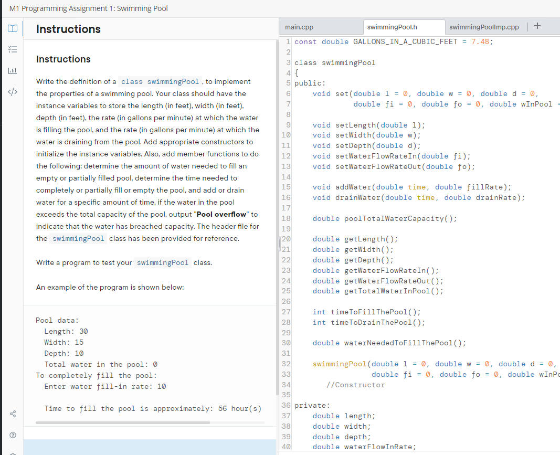View the progress bar-chart panel icon
The image size is (560, 455).
tap(12, 70)
